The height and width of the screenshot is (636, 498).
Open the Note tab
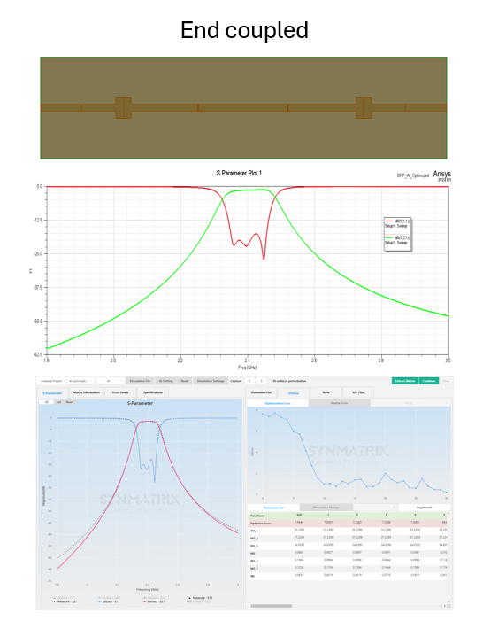(x=326, y=392)
